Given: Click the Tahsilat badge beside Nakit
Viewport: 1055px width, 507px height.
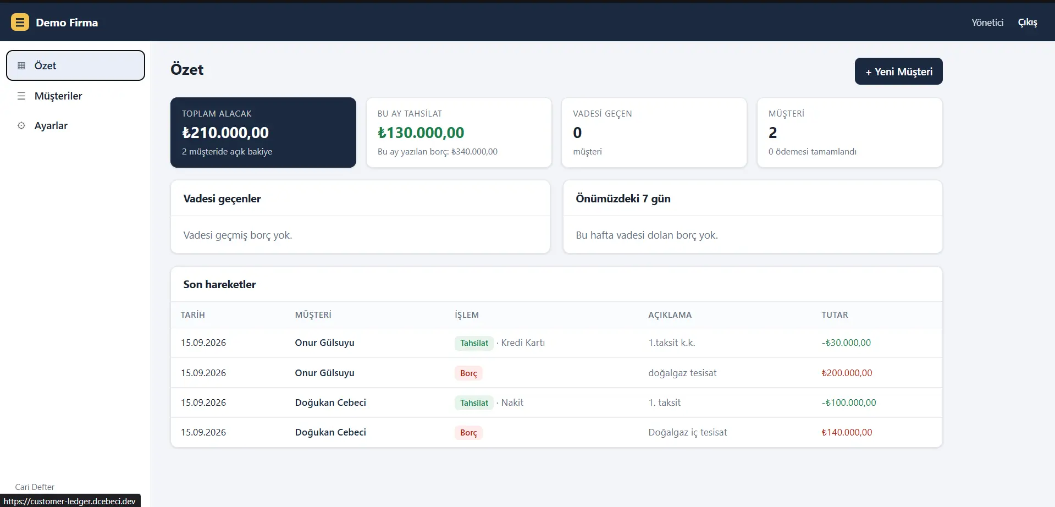Looking at the screenshot, I should [x=474, y=403].
